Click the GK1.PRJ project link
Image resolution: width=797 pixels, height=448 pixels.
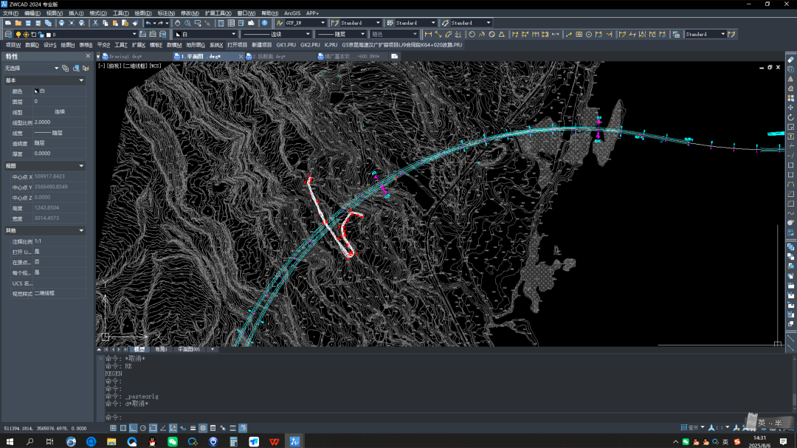286,45
